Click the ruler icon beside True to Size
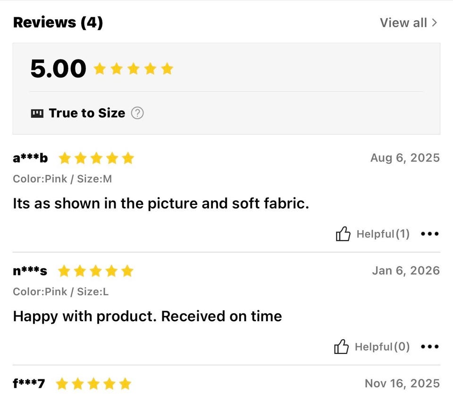 coord(37,113)
